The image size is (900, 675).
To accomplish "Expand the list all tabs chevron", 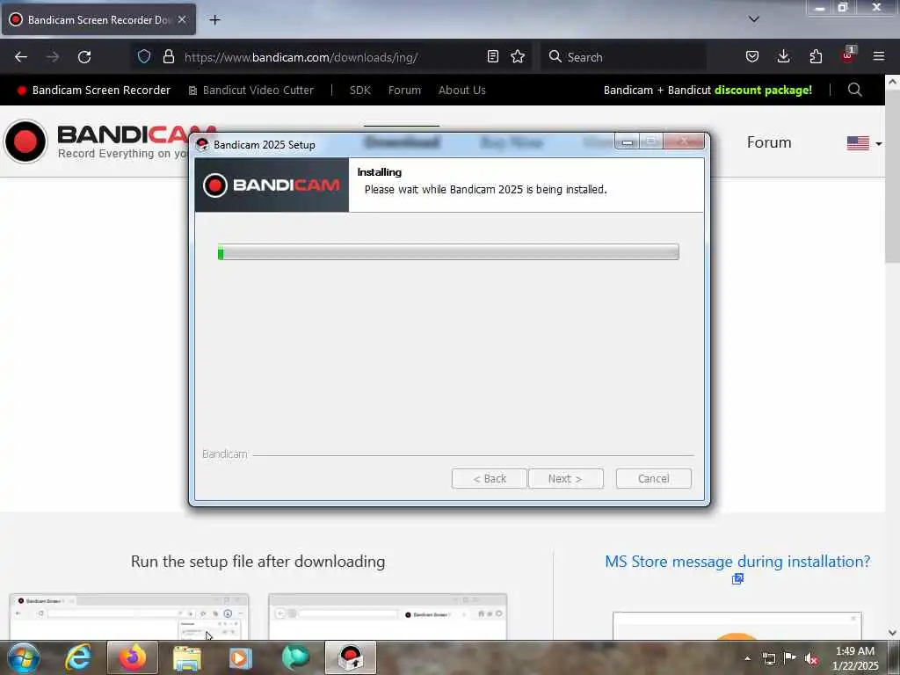I will click(754, 19).
